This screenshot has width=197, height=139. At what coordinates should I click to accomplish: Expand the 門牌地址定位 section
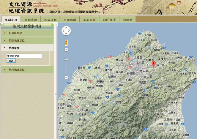[17, 40]
